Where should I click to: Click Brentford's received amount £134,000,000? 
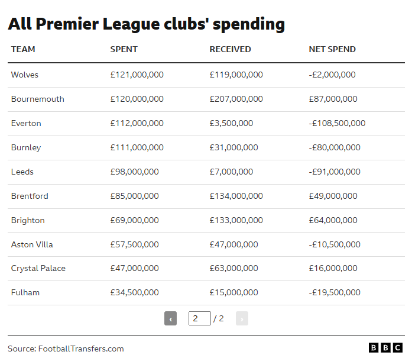tap(236, 196)
